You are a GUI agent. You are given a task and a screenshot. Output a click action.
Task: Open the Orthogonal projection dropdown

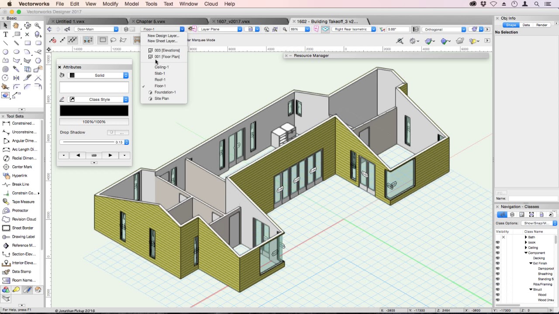[445, 29]
